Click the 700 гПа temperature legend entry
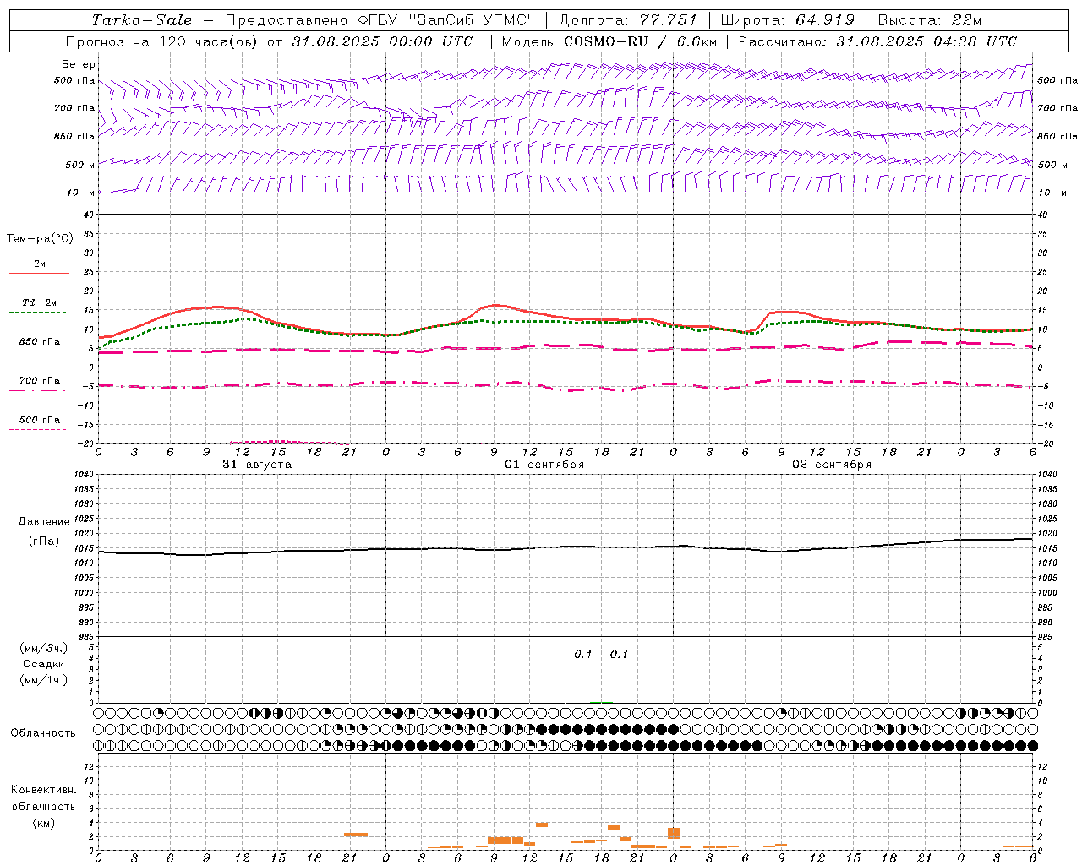Viewport: 1082px width, 865px height. coord(40,381)
